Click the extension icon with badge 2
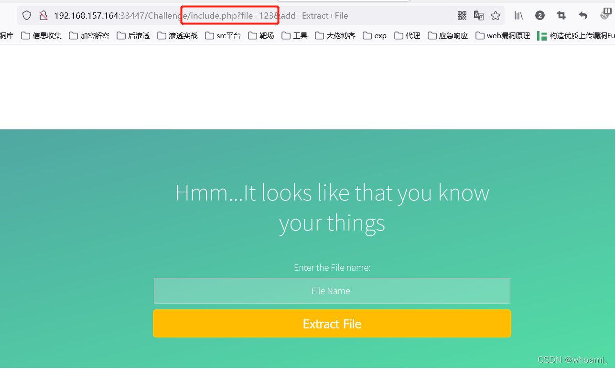Screen dimensions: 615x369 pos(540,16)
